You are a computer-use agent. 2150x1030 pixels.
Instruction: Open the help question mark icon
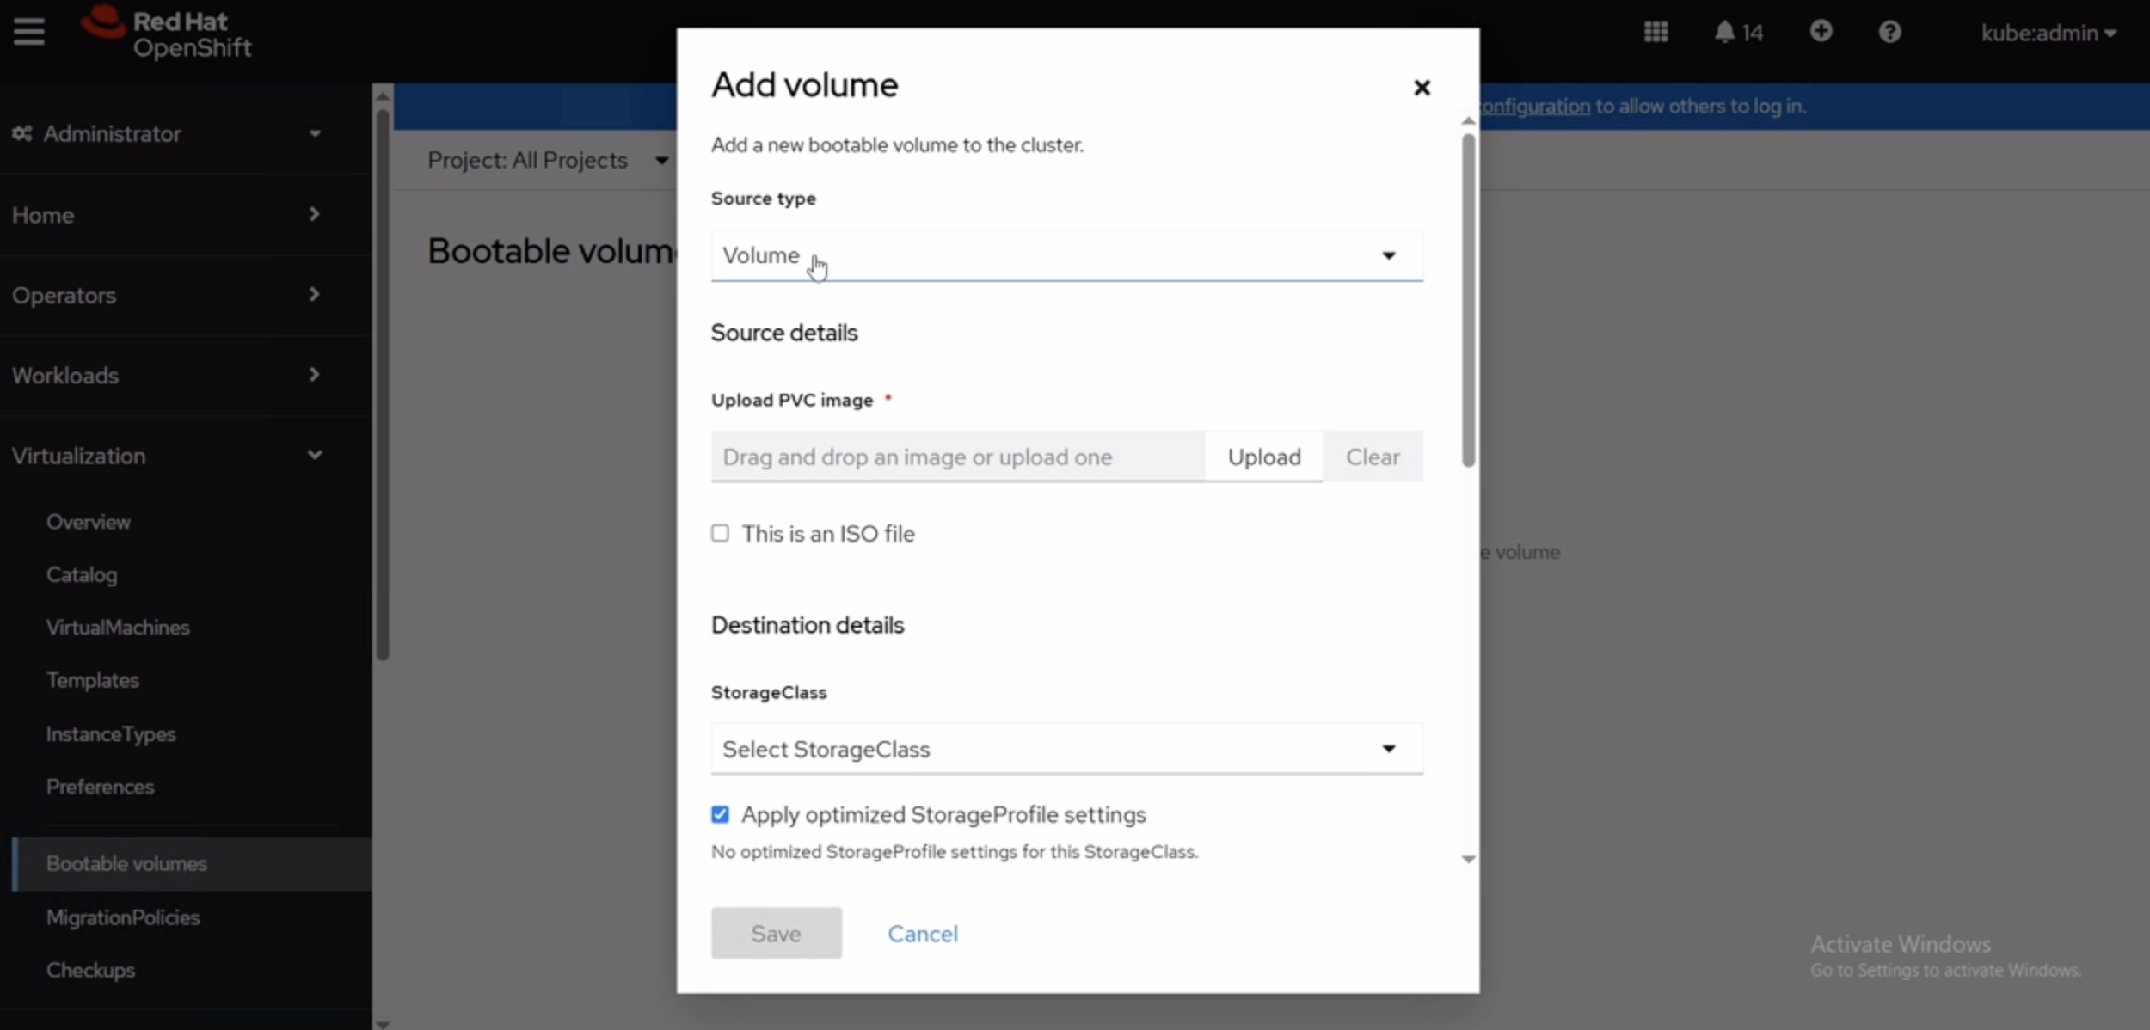point(1889,33)
